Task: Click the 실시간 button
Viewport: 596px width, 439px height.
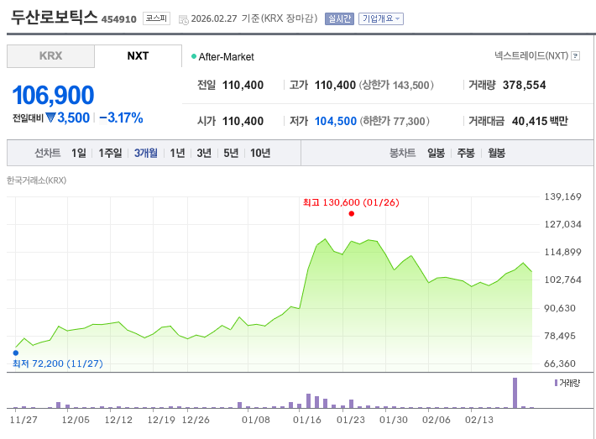Action: pos(339,18)
